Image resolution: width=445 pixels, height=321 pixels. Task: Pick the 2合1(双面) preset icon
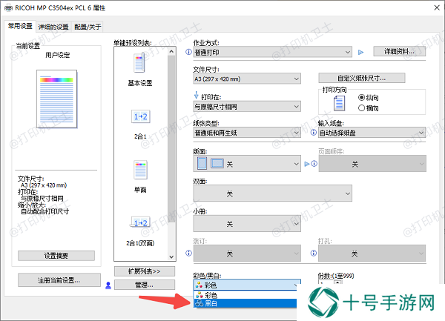coord(140,222)
